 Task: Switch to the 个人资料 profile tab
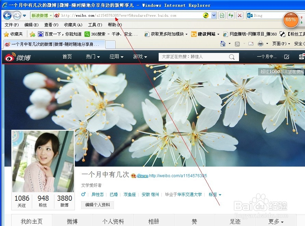pyautogui.click(x=113, y=221)
